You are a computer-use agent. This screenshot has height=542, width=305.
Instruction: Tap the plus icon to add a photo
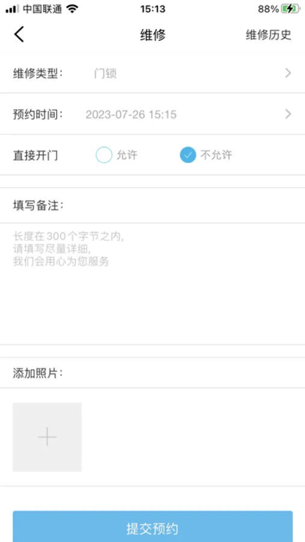click(48, 437)
